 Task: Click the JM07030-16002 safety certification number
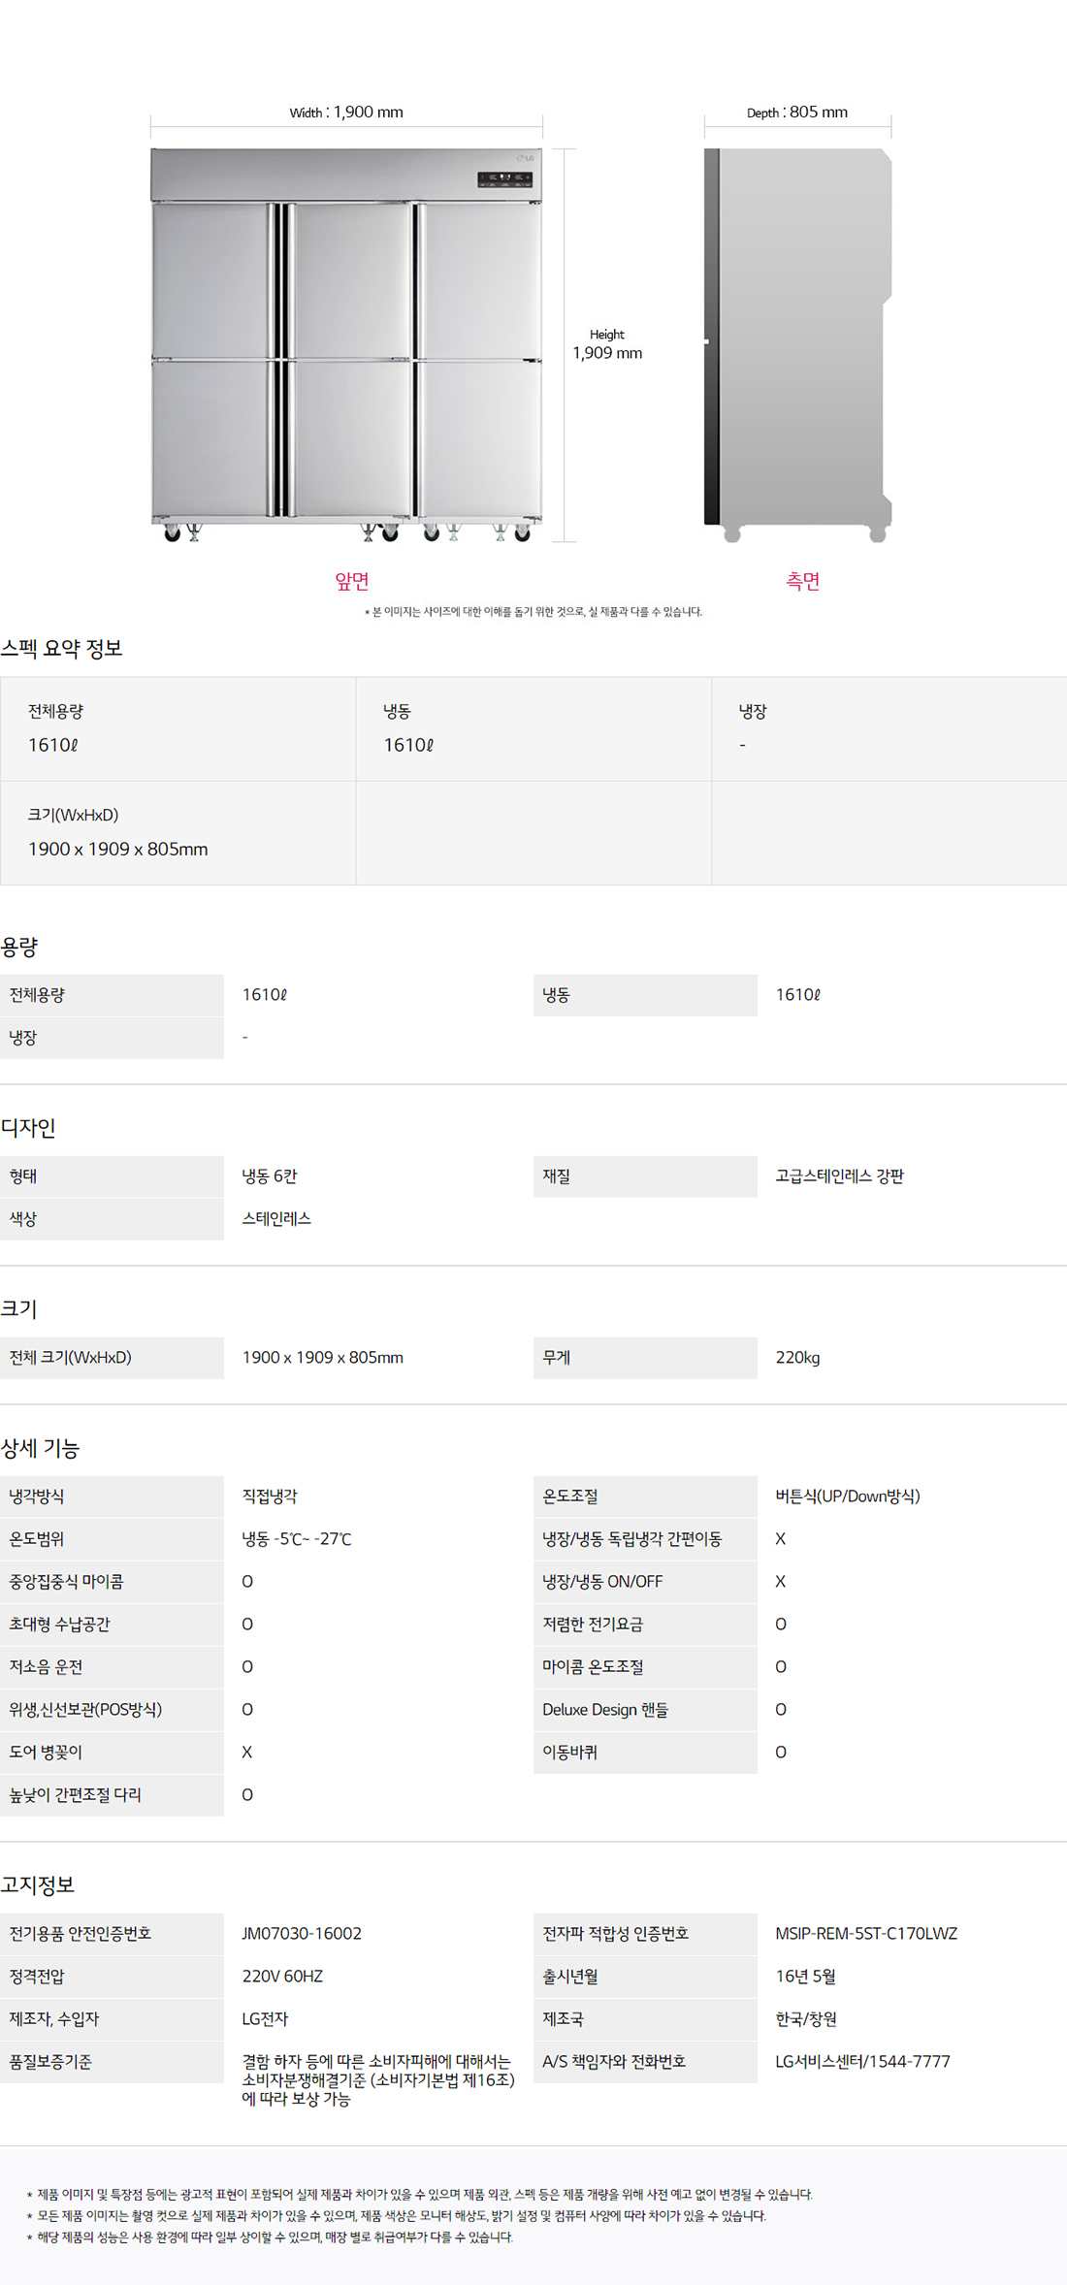pos(302,1934)
